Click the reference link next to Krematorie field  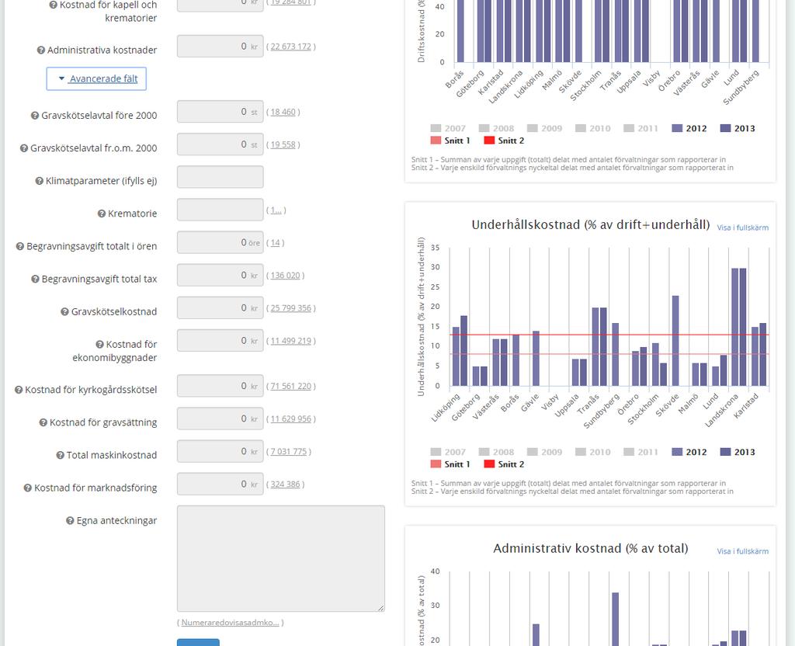point(276,210)
